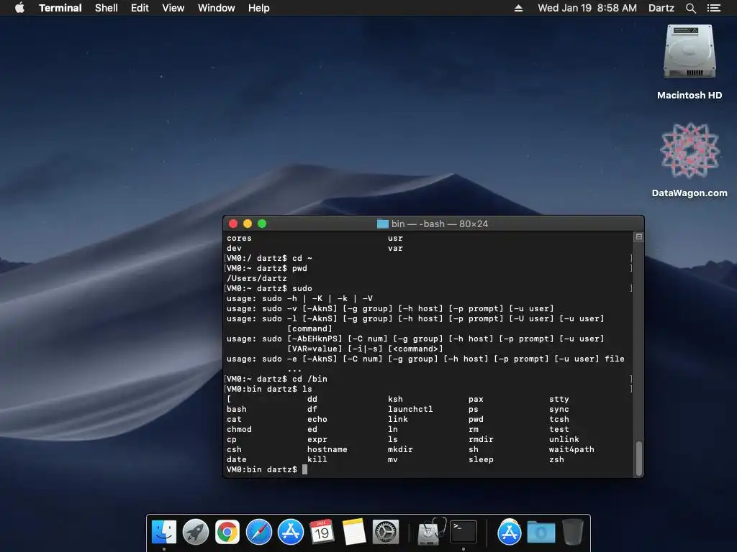
Task: Click 'csh' in the ls listing
Action: pos(234,450)
